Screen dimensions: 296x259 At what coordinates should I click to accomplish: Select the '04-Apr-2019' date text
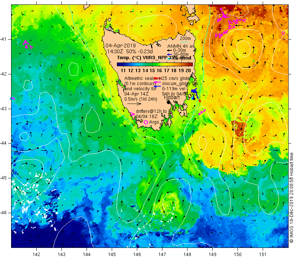[121, 46]
